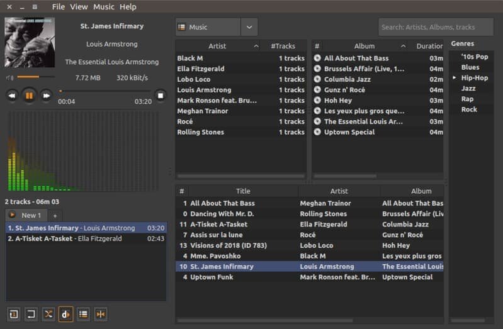Toggle the Dynamic playback button
503x329 pixels.
65,314
